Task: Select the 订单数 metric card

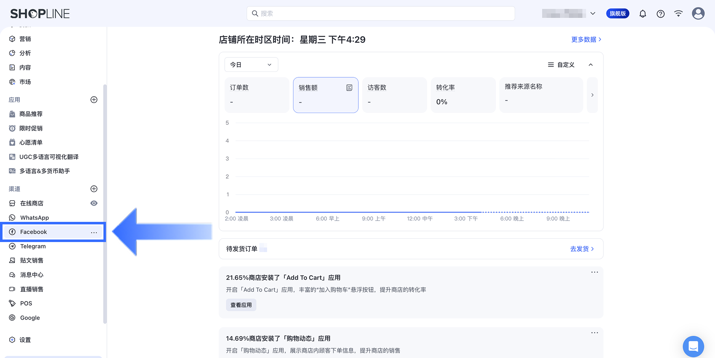Action: (257, 95)
